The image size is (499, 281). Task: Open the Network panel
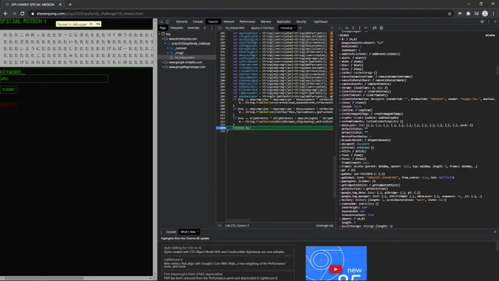228,21
